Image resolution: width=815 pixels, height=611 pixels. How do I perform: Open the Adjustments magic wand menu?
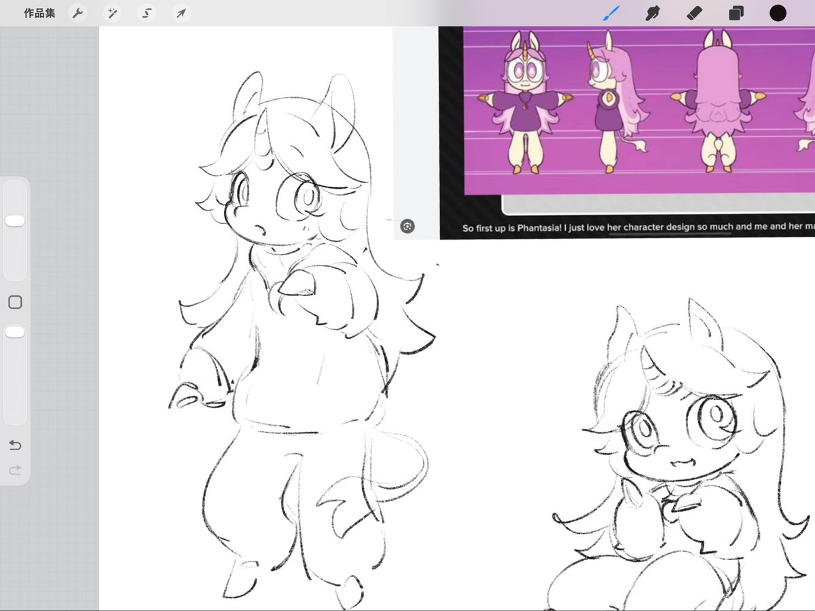tap(112, 13)
